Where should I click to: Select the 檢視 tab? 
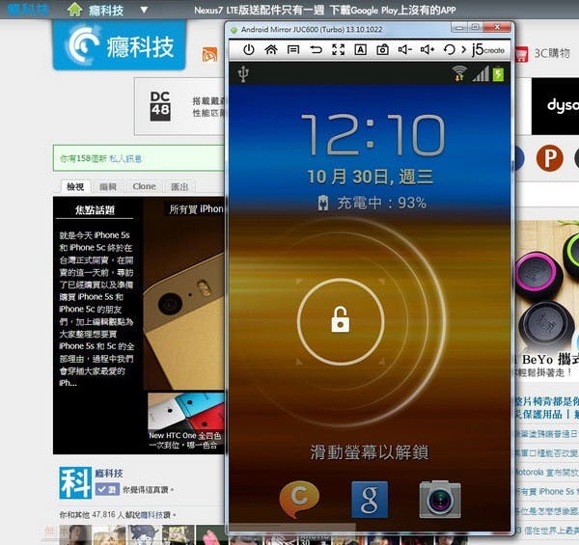pyautogui.click(x=75, y=187)
